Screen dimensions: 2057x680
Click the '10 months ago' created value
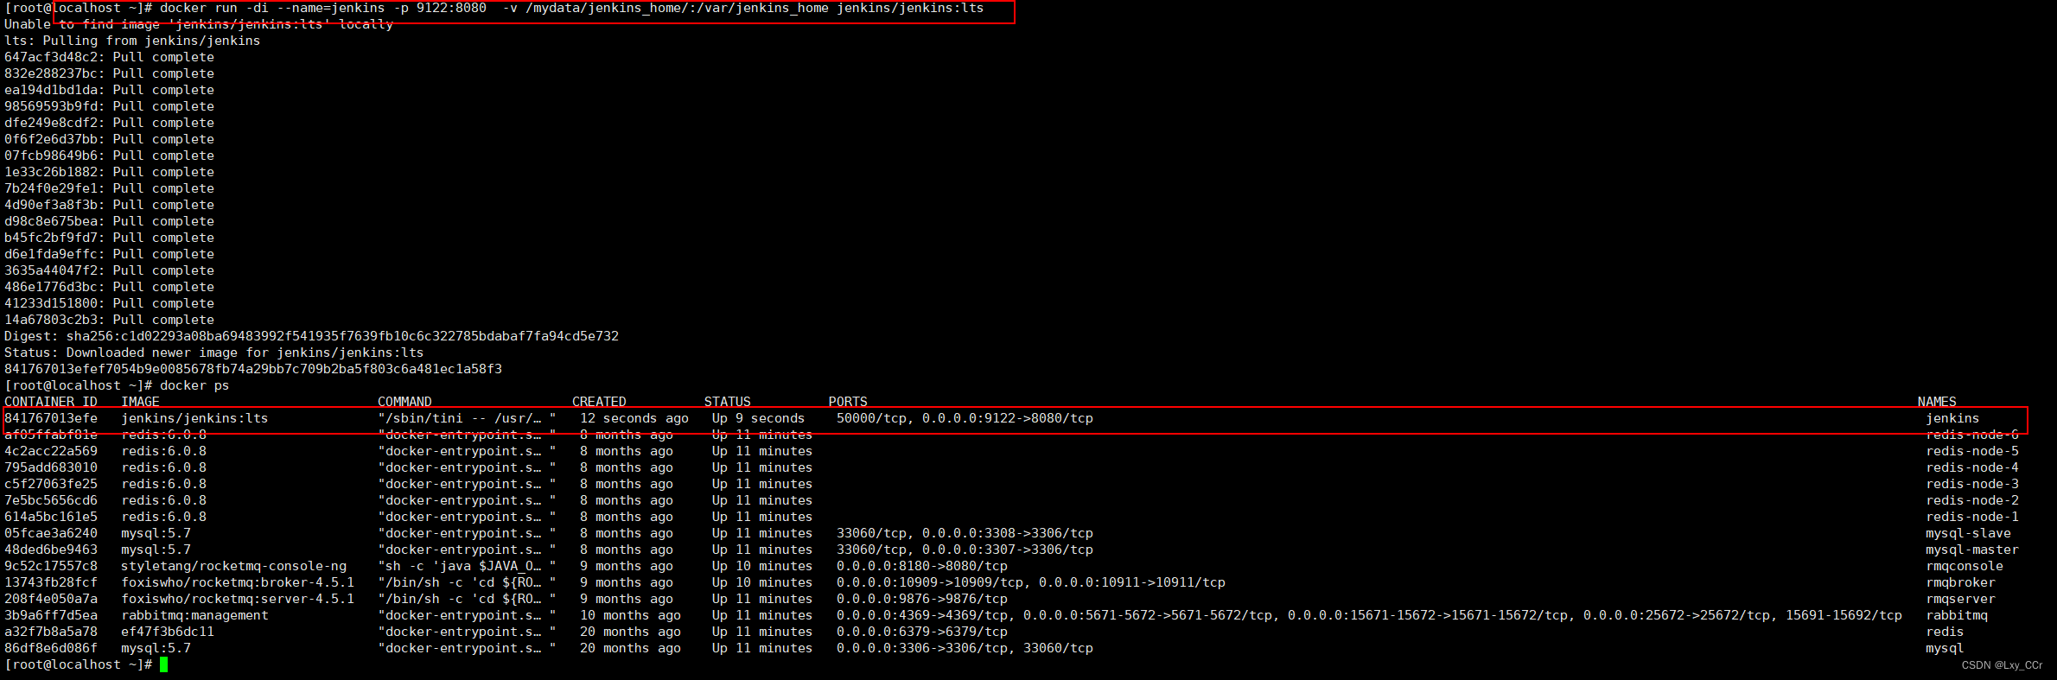pyautogui.click(x=630, y=615)
